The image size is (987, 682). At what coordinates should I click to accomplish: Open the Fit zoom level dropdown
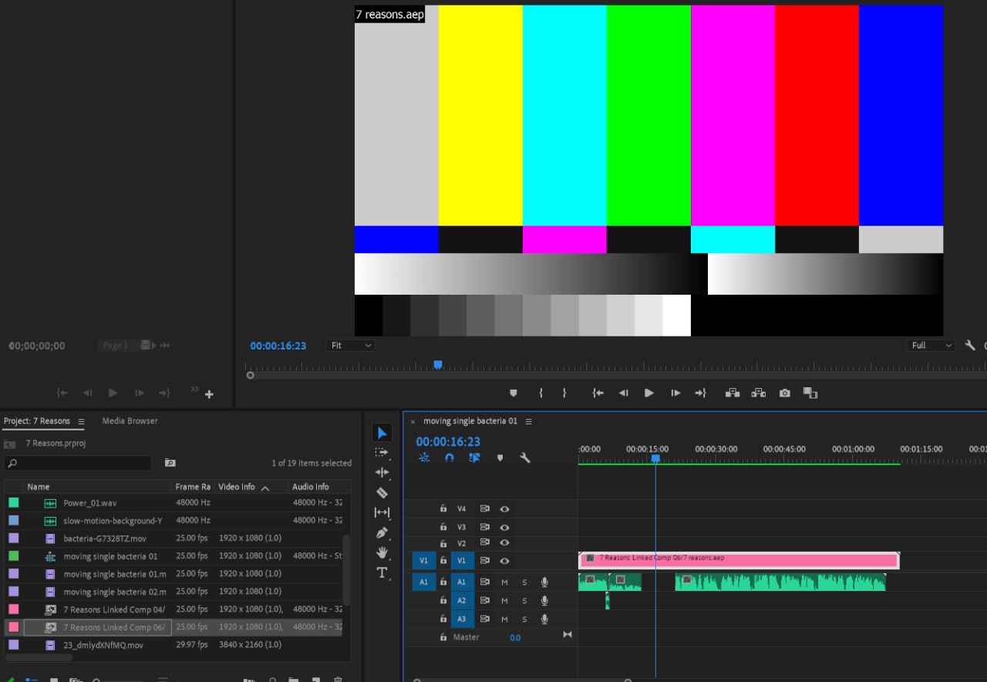click(x=351, y=346)
